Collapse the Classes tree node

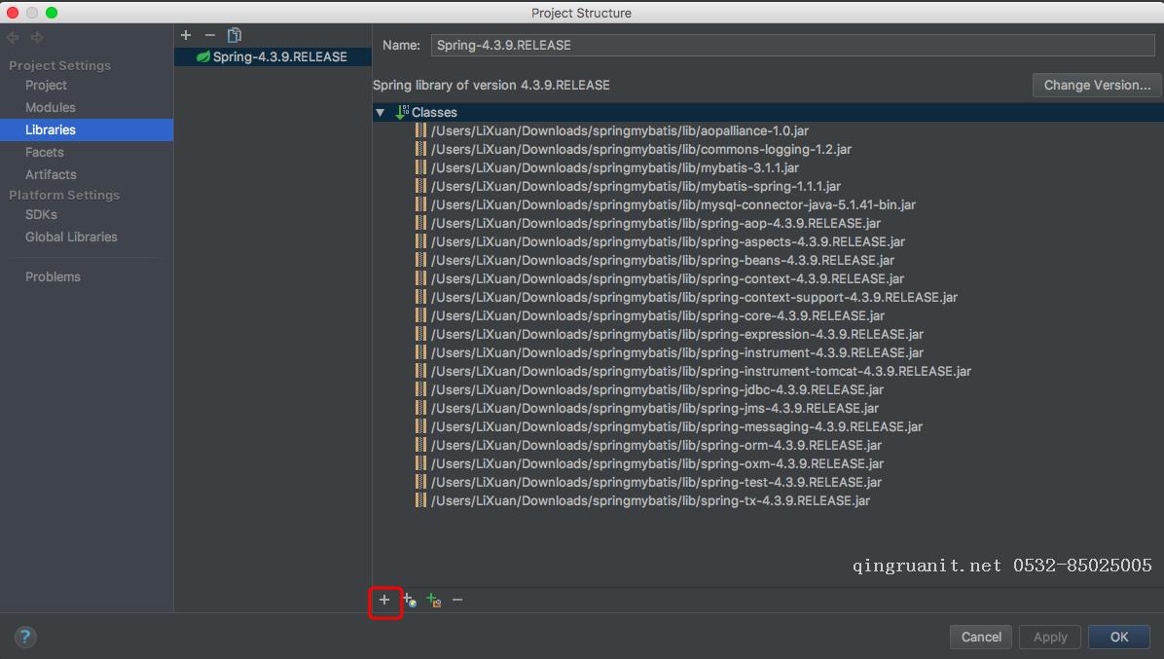381,113
